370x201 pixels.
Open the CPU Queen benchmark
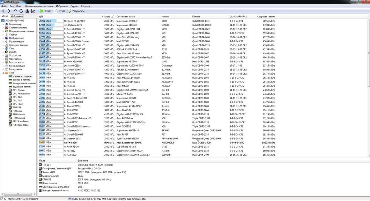coord(18,90)
